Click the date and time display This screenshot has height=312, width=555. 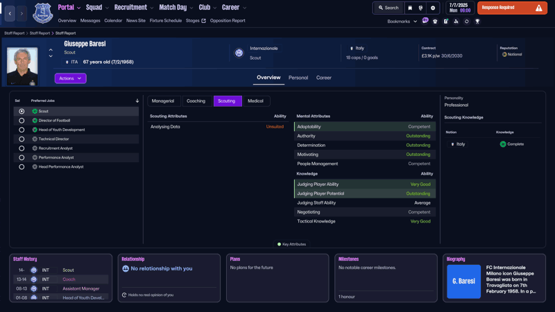pos(460,8)
